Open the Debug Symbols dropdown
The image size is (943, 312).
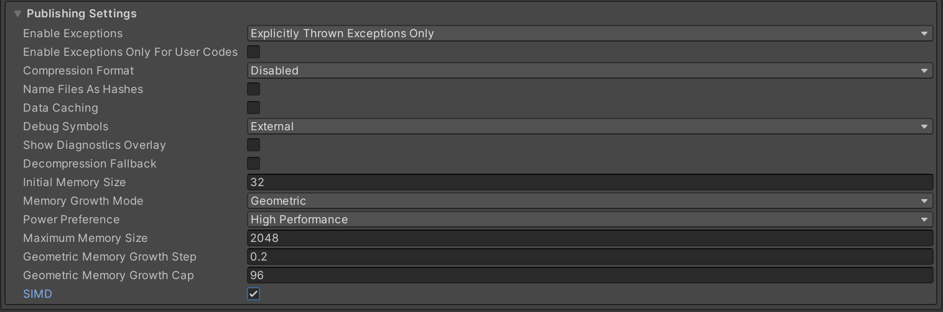(589, 127)
